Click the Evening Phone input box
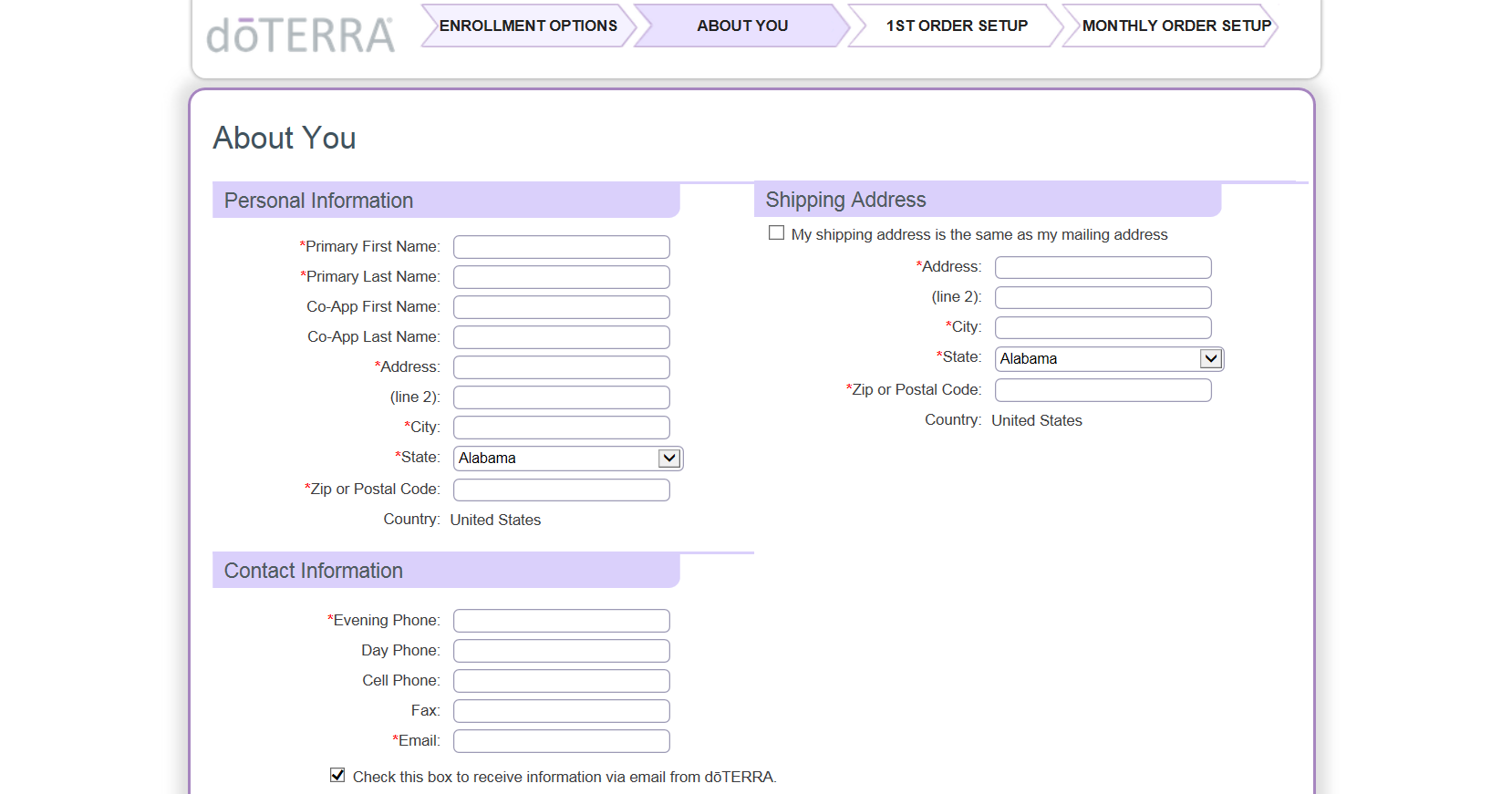 click(561, 621)
